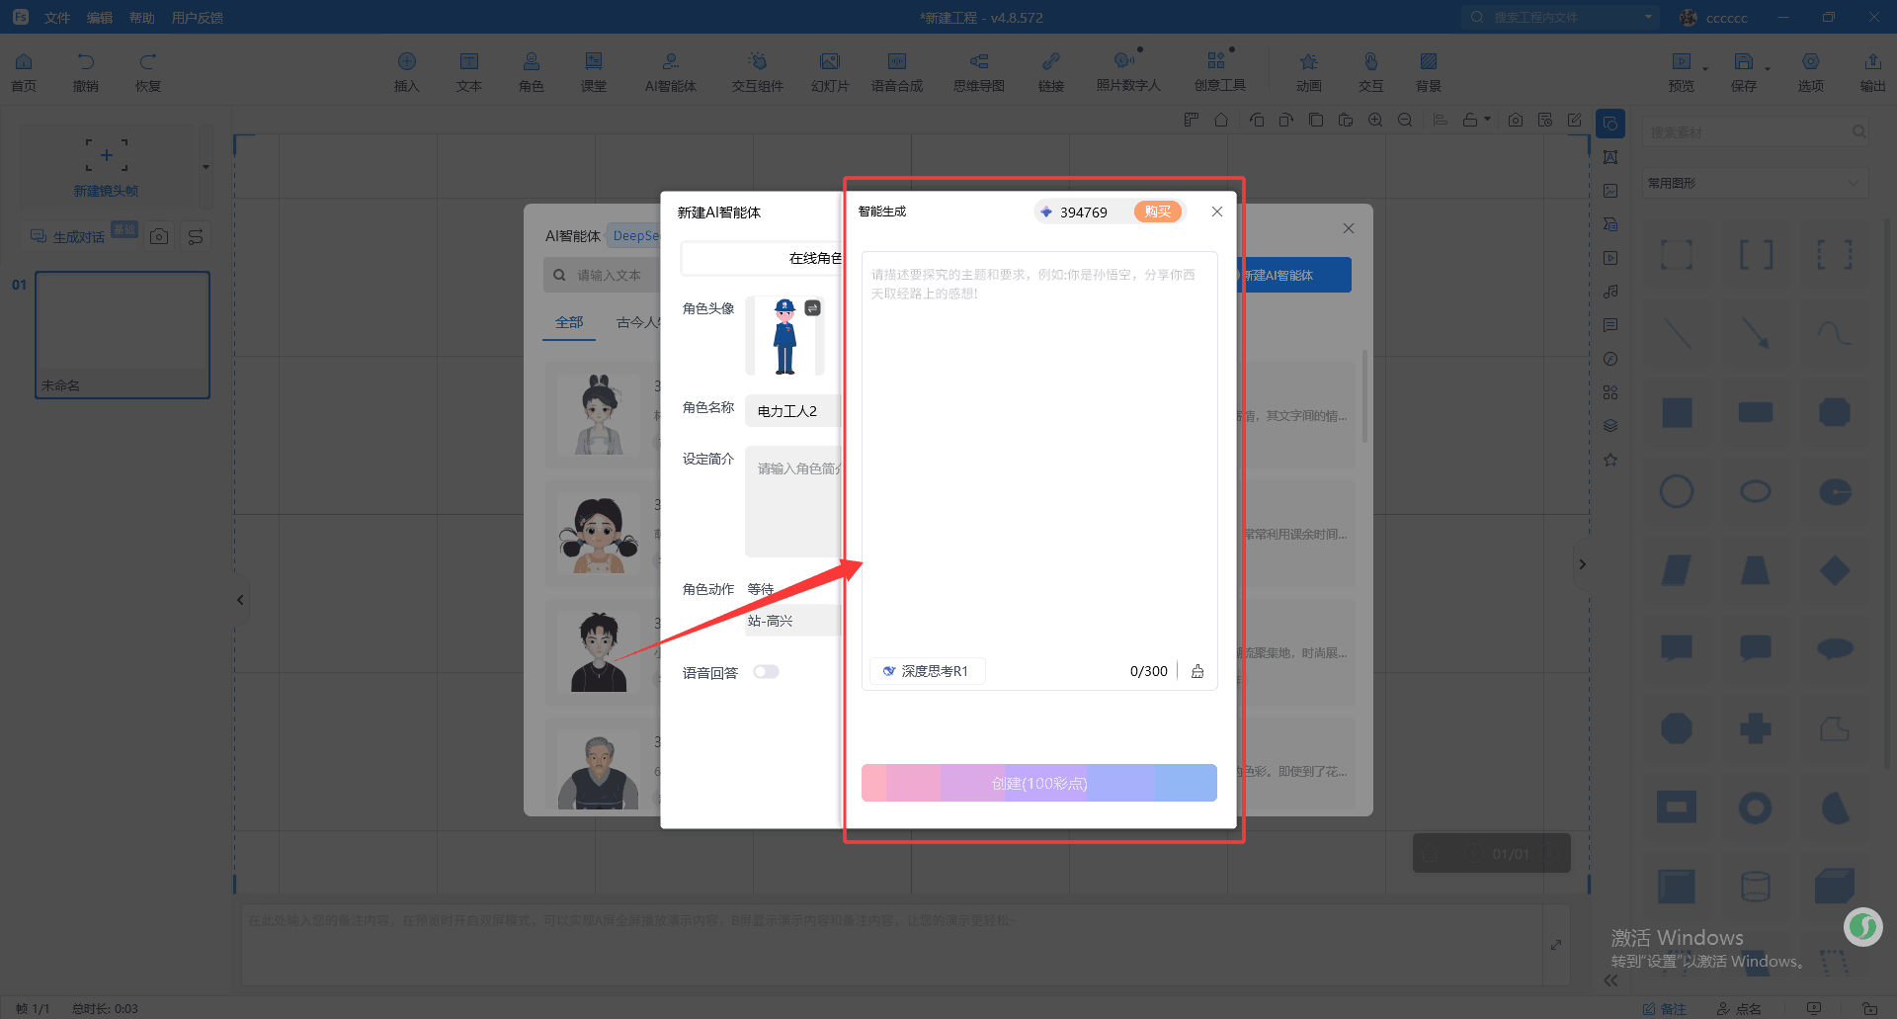Click the swap avatar icon on 角色头像
This screenshot has height=1019, width=1897.
coord(812,308)
